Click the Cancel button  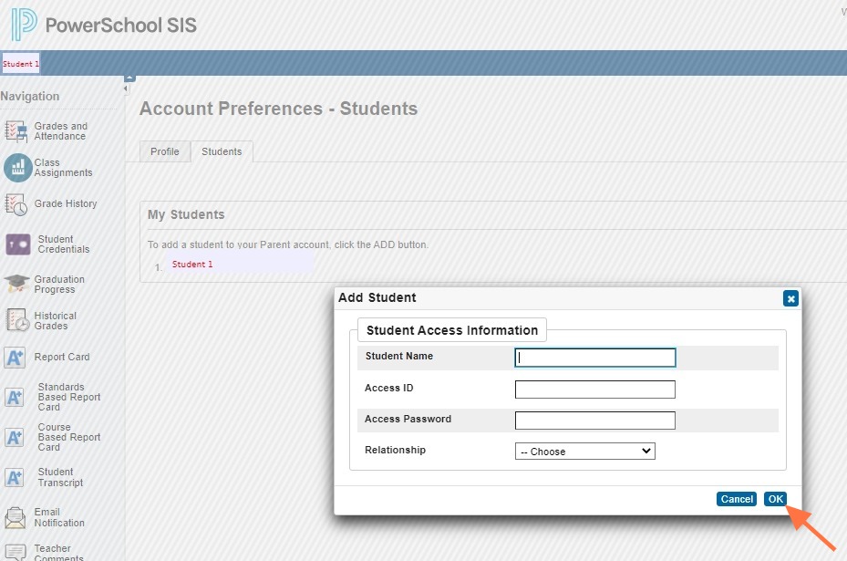(x=737, y=499)
